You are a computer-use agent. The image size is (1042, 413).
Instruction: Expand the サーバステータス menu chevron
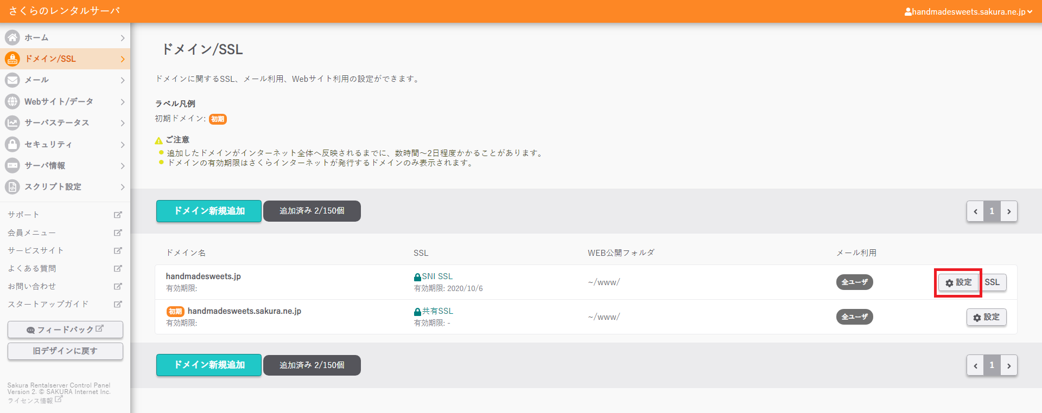click(x=123, y=123)
